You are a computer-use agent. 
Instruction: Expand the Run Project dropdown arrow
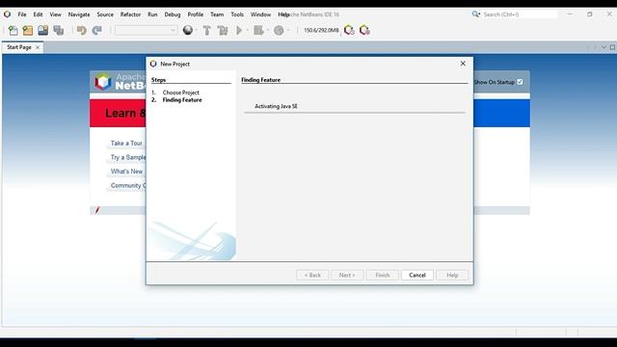tap(247, 30)
